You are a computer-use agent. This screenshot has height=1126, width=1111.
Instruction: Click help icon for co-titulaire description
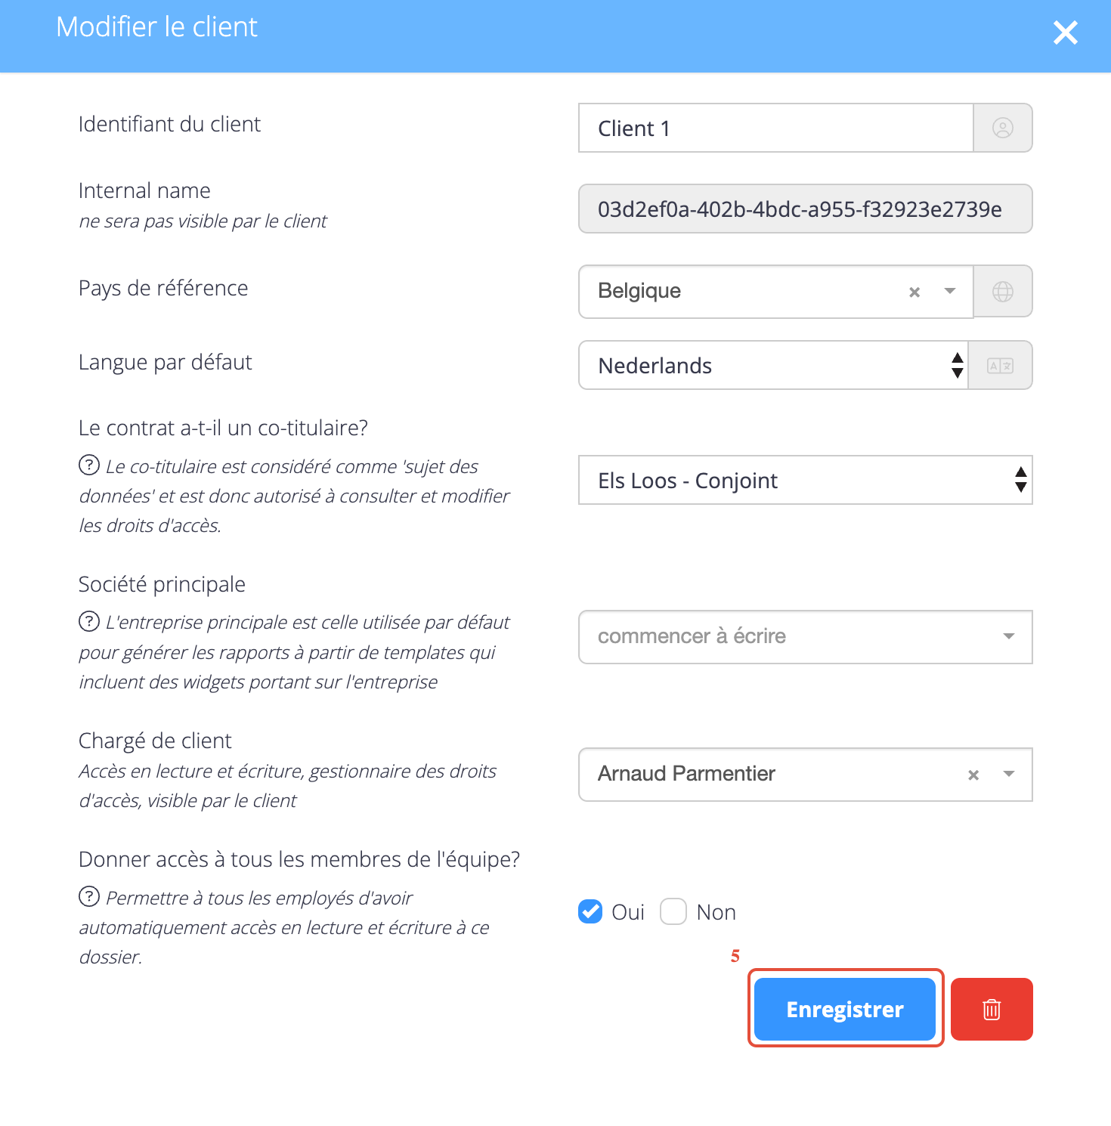[89, 465]
